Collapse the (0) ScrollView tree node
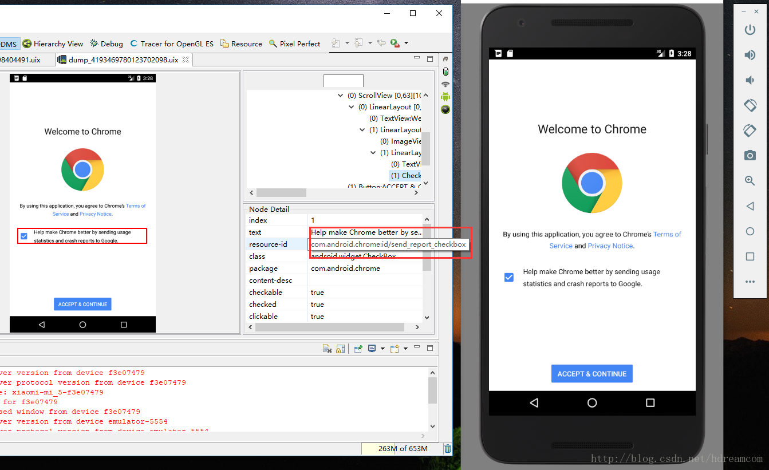The height and width of the screenshot is (470, 769). click(x=341, y=96)
